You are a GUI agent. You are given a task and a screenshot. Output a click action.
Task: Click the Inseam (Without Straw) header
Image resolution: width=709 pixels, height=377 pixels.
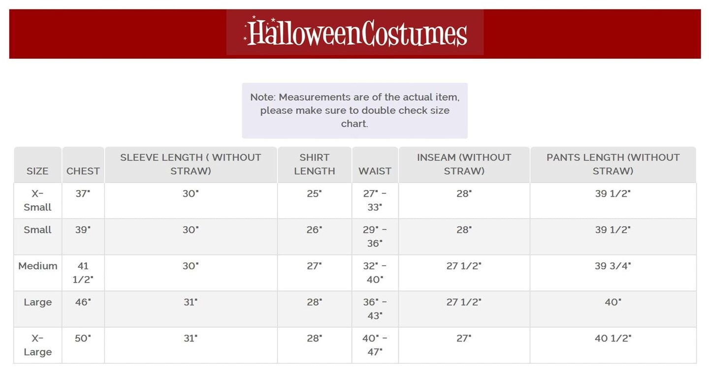tap(464, 164)
